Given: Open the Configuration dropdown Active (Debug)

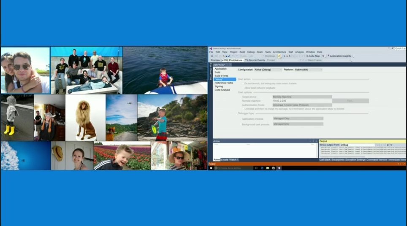Looking at the screenshot, I should (x=268, y=70).
